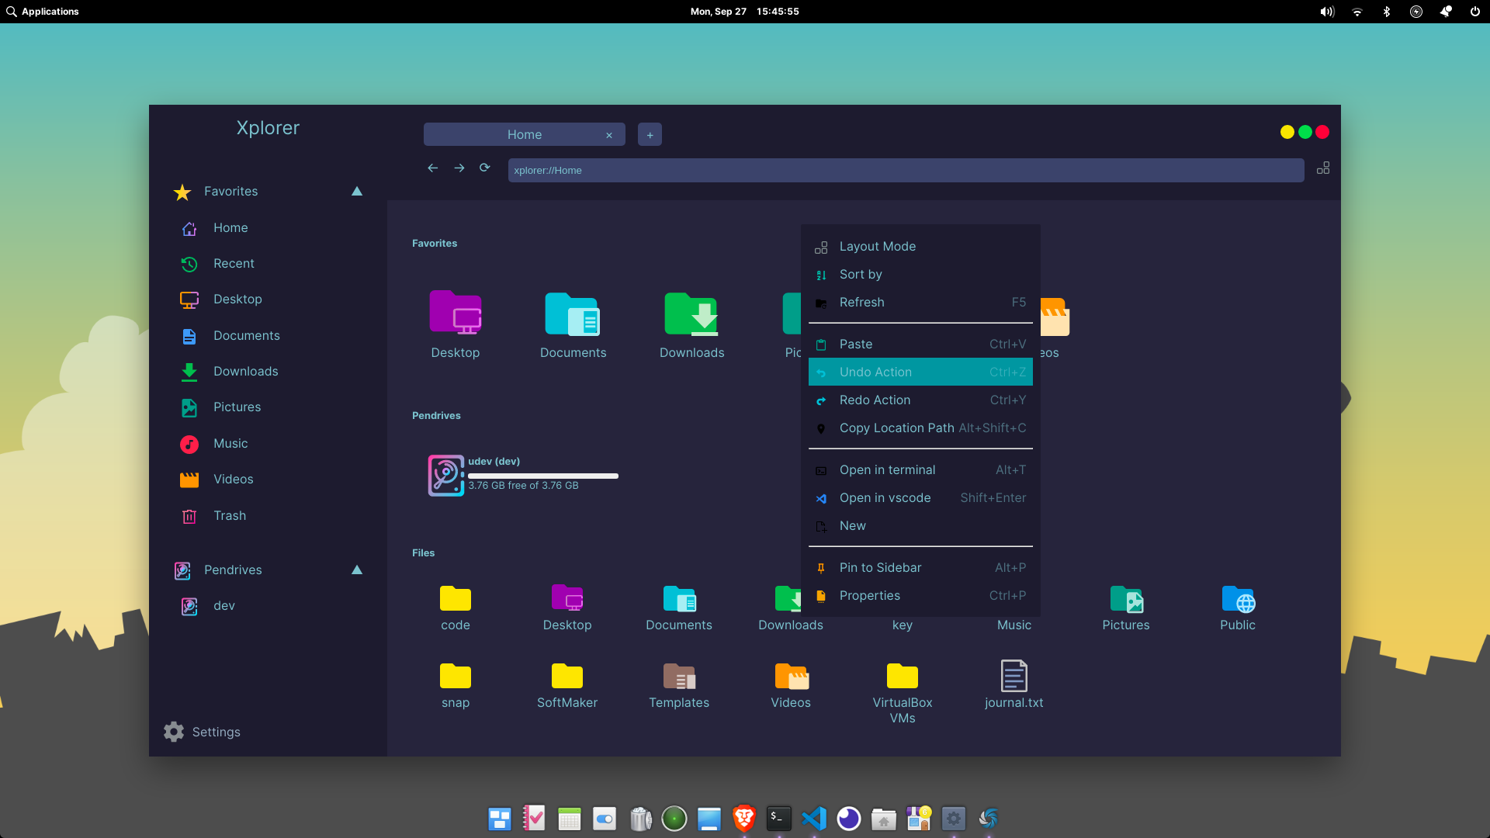The image size is (1490, 838).
Task: Click the new tab plus button
Action: [x=649, y=134]
